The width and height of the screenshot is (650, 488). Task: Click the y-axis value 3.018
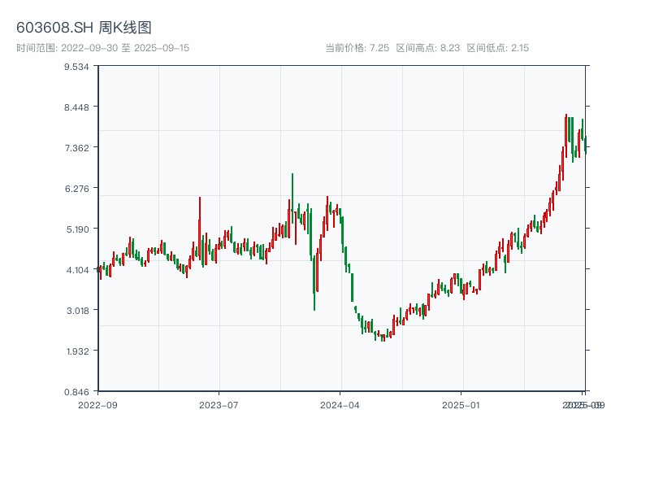[77, 311]
